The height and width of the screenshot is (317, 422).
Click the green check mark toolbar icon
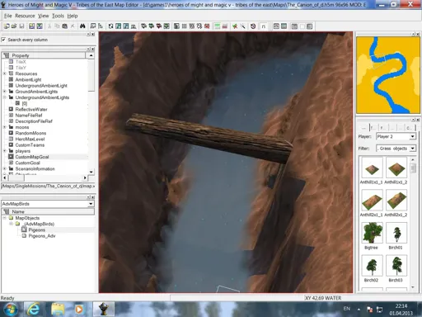pos(235,26)
